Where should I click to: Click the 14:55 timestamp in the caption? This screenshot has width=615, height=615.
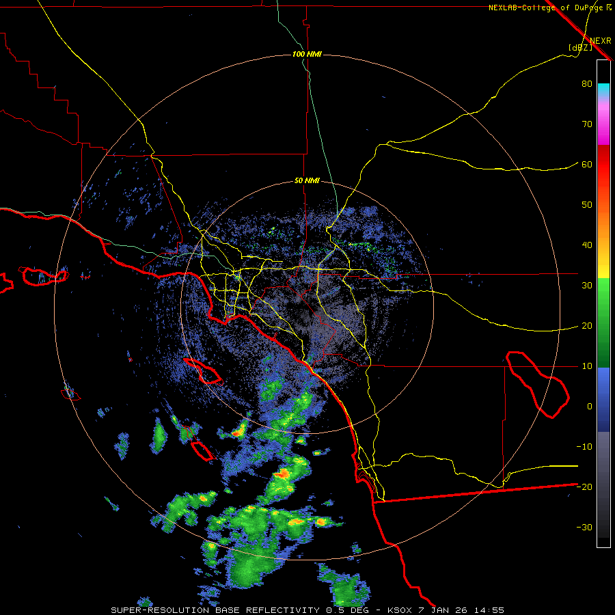click(x=489, y=610)
